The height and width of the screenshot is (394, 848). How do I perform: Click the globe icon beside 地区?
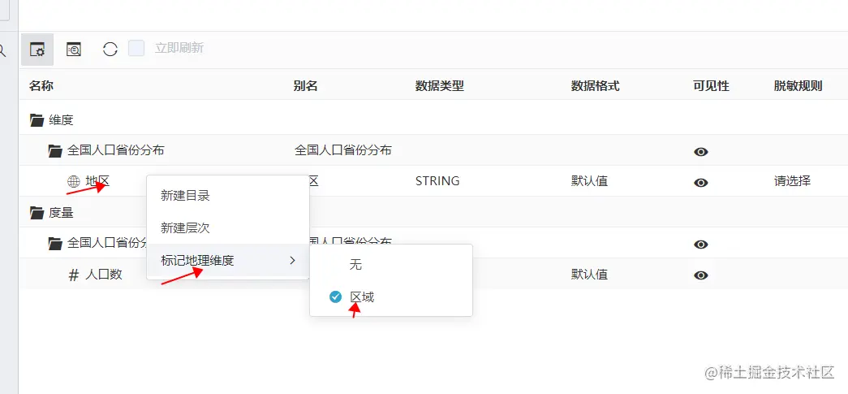(74, 181)
